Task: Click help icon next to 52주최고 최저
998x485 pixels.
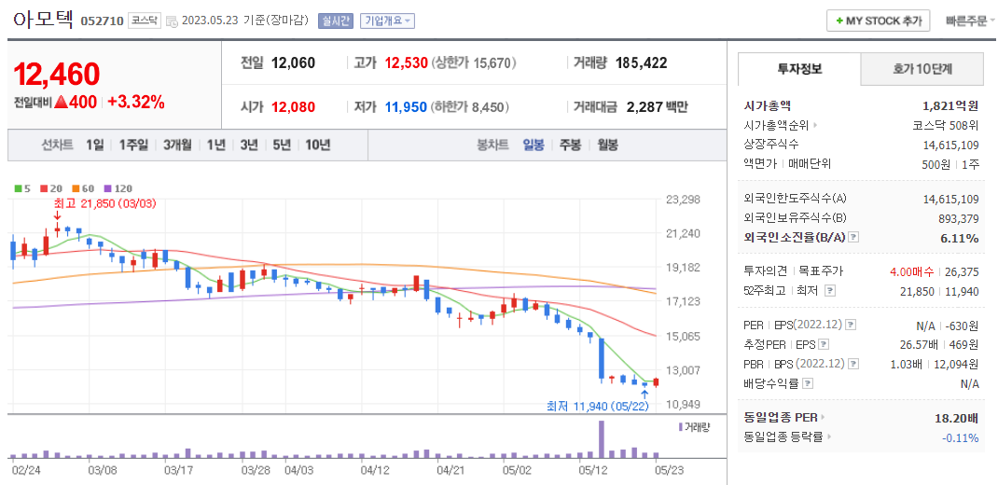Action: 828,291
